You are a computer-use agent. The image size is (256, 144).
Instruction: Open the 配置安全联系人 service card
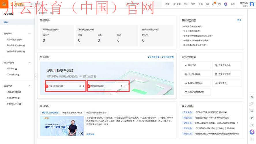tap(196, 83)
